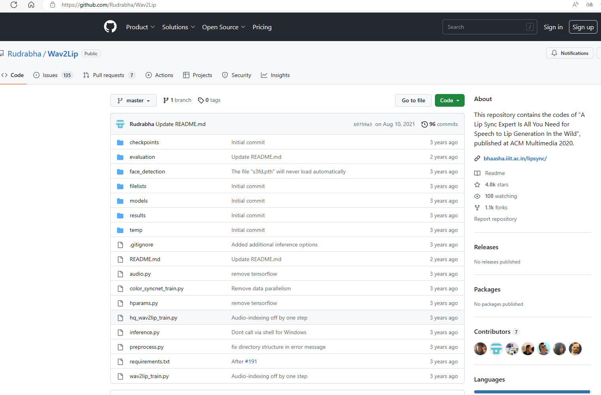Open the Wav2Lip repository name link
Viewport: 601px width, 395px height.
(63, 54)
